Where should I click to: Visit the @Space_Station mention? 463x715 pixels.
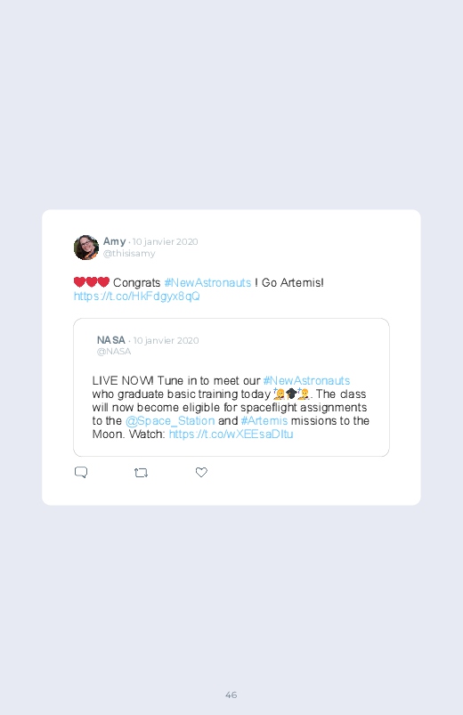[170, 421]
